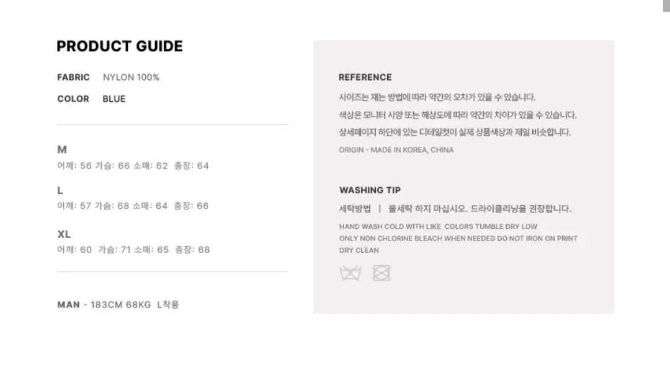
Task: Click the NYLON 100% fabric value
Action: point(131,77)
